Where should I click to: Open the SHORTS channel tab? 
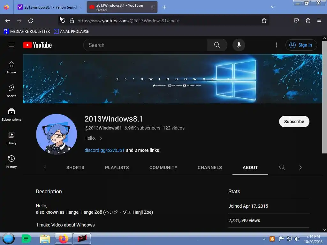75,167
